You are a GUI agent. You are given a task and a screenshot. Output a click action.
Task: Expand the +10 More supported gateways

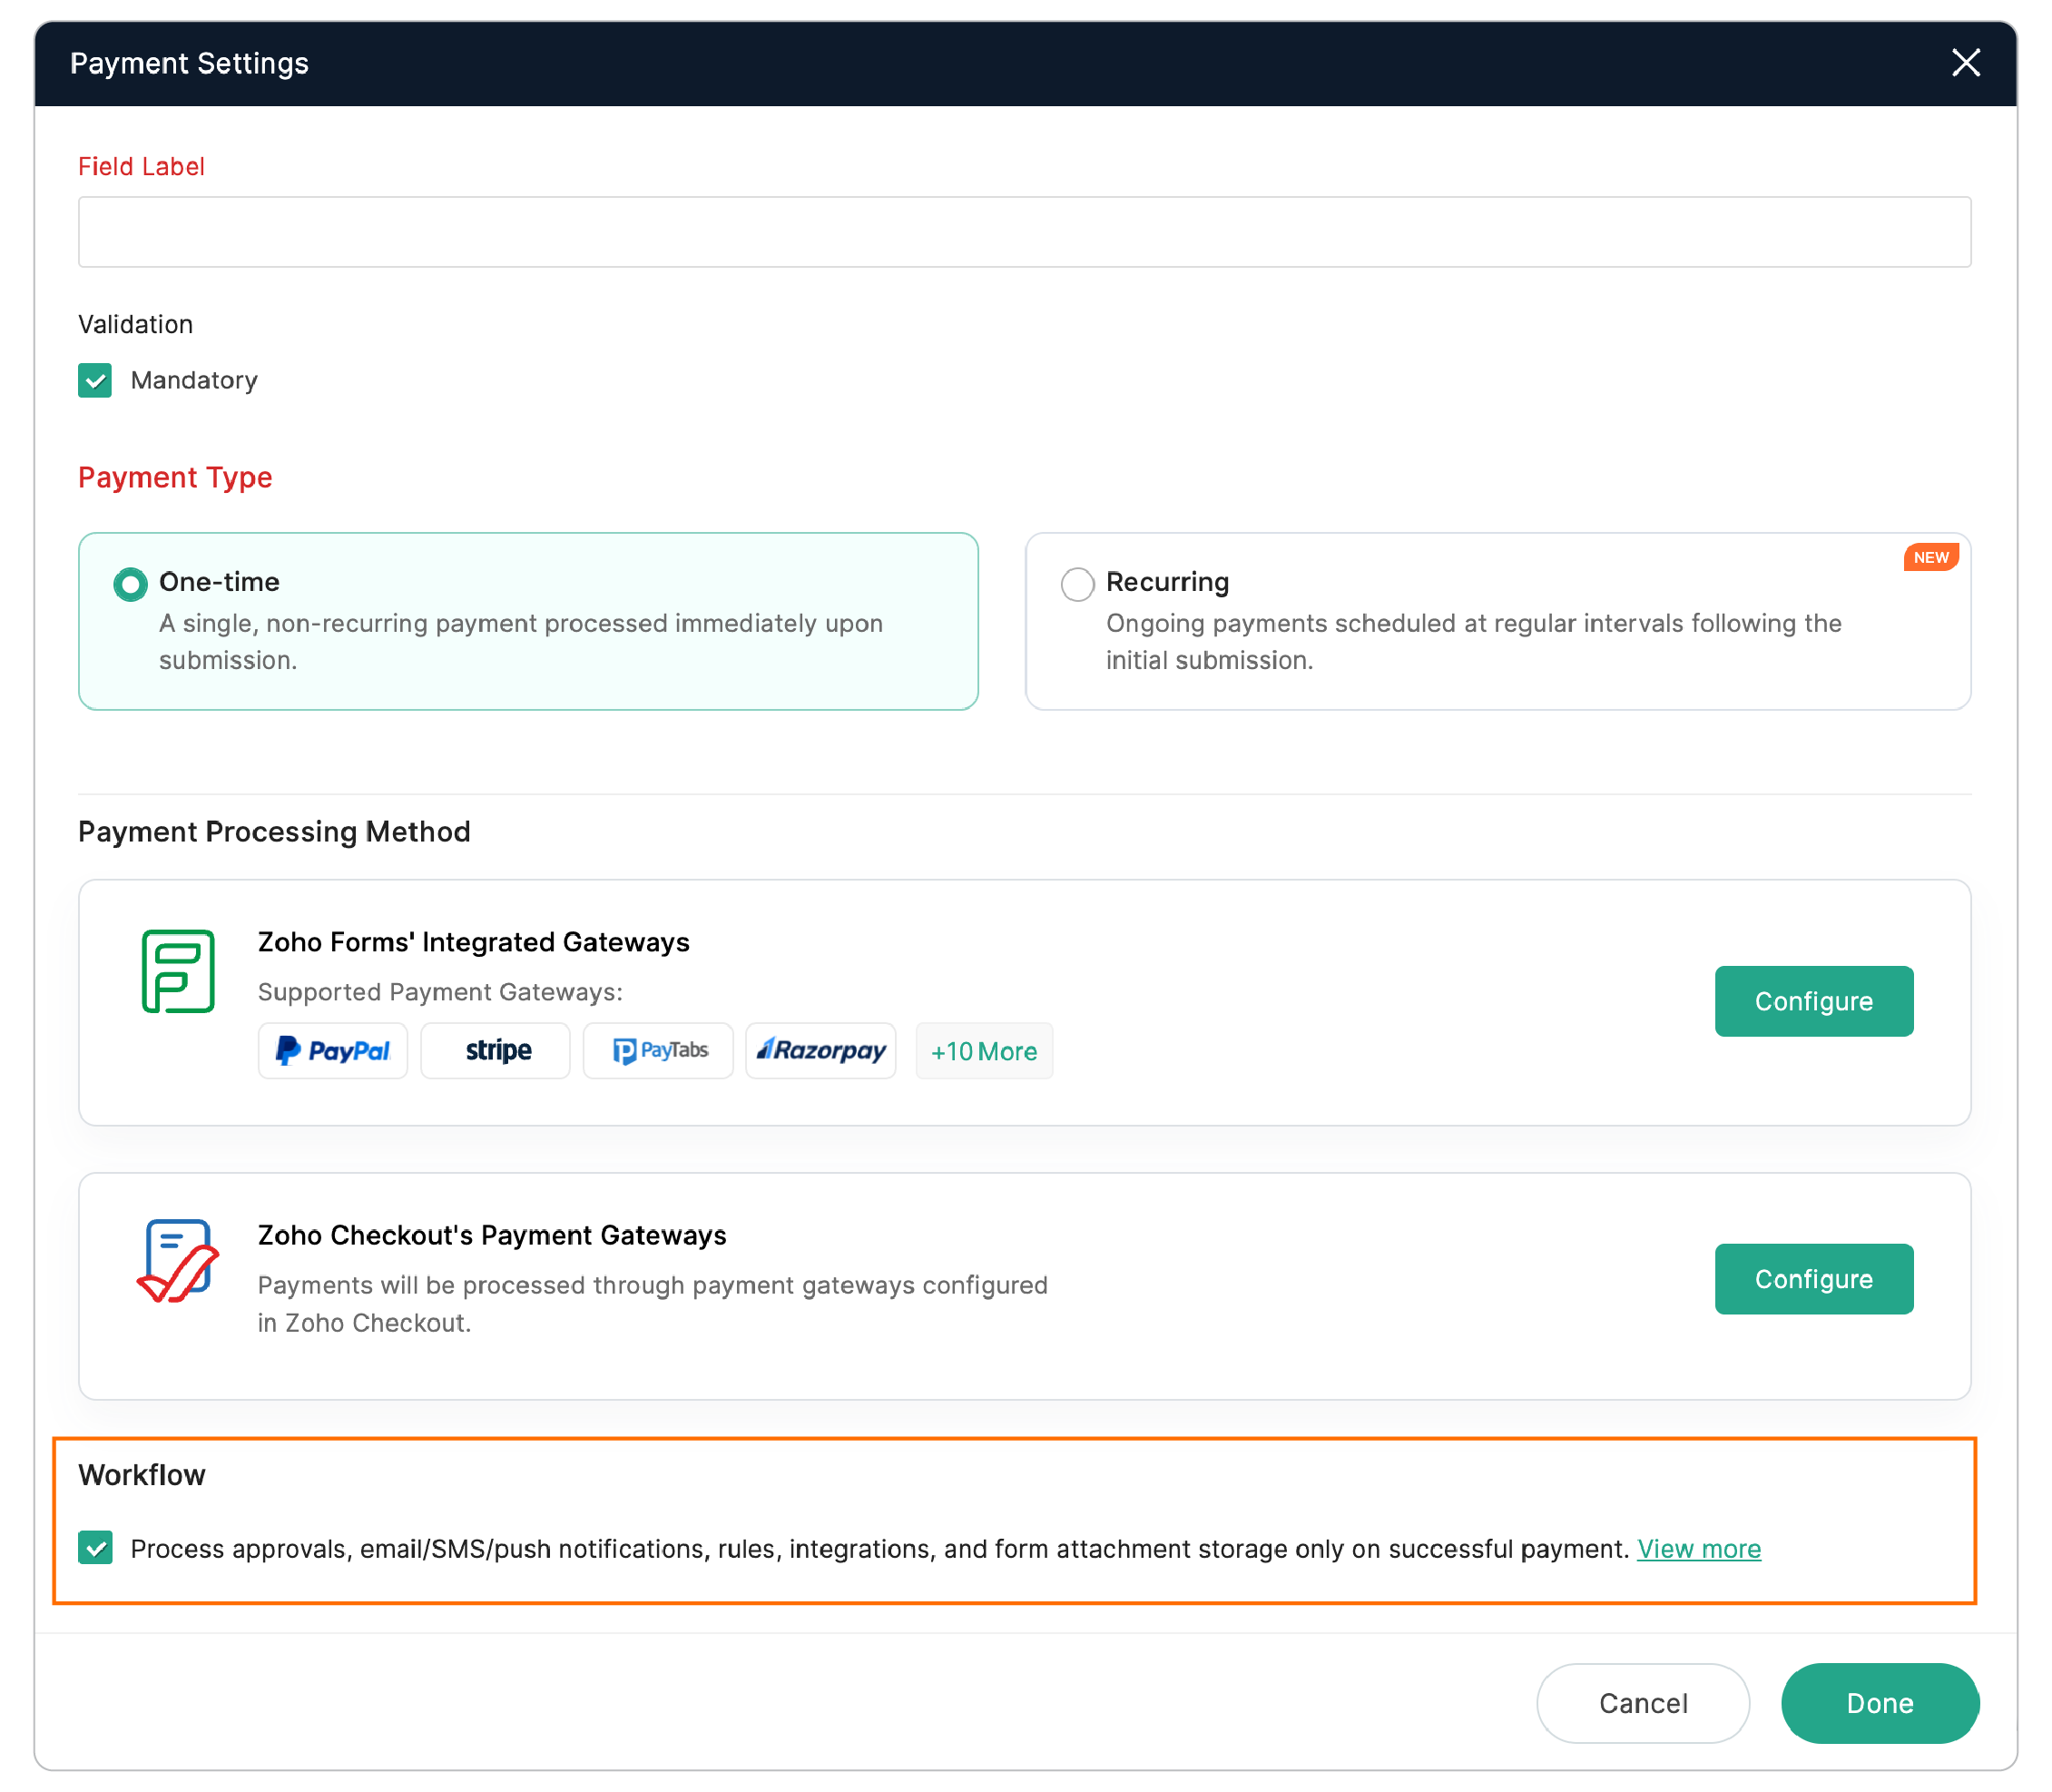(984, 1050)
